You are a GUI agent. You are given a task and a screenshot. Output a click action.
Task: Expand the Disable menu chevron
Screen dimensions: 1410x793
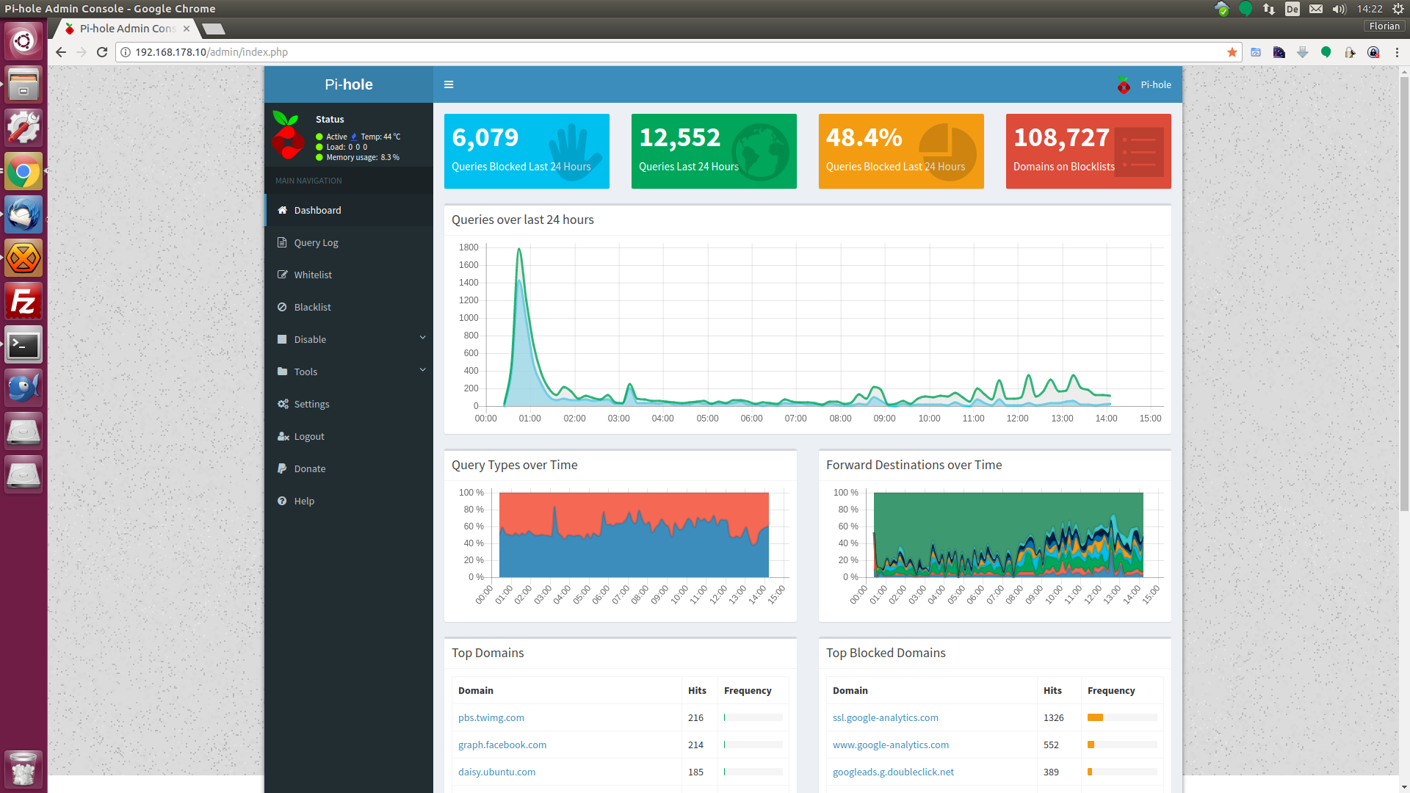tap(422, 338)
